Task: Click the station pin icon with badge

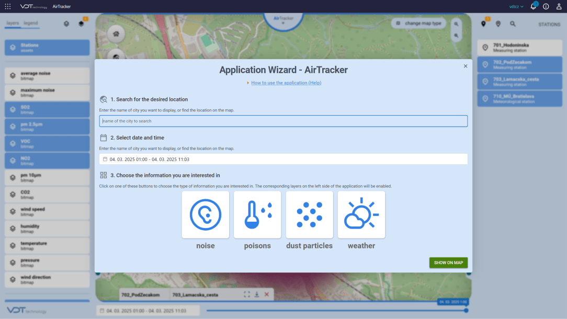Action: 483,24
